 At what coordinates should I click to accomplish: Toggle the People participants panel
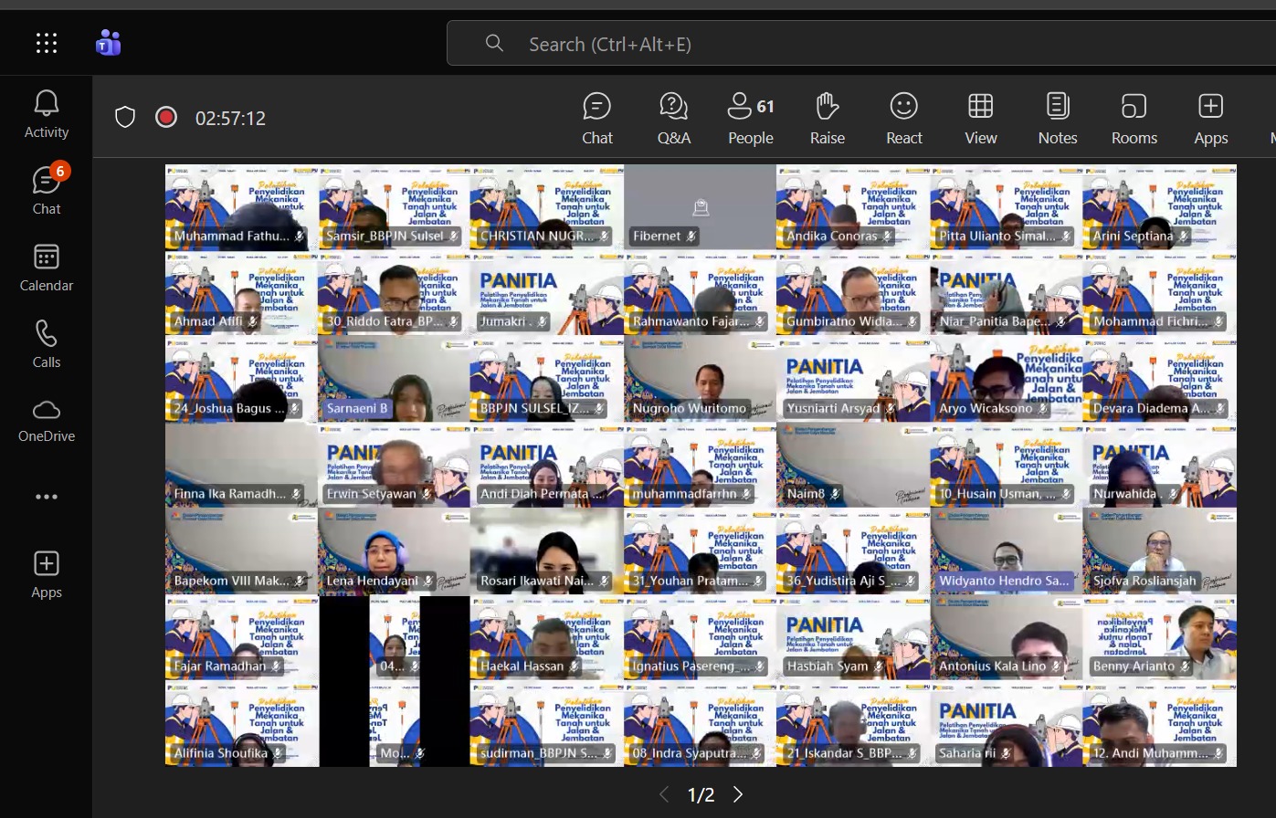coord(750,118)
